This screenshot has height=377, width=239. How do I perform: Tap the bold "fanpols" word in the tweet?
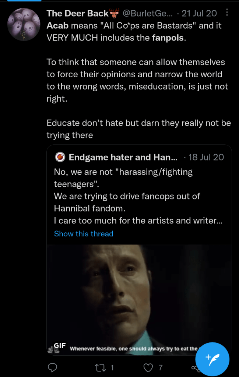(168, 38)
